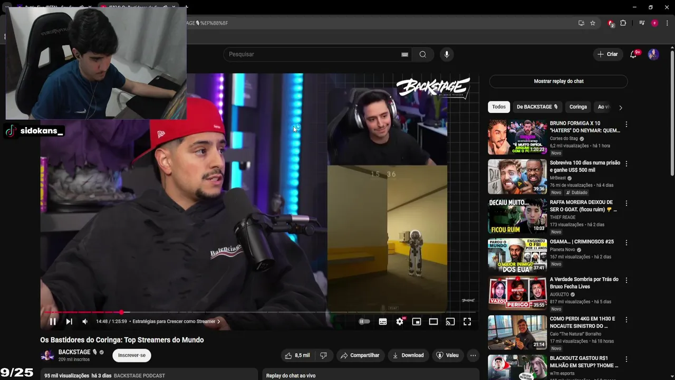The image size is (675, 380).
Task: Pause the video with the pause button
Action: pos(53,321)
